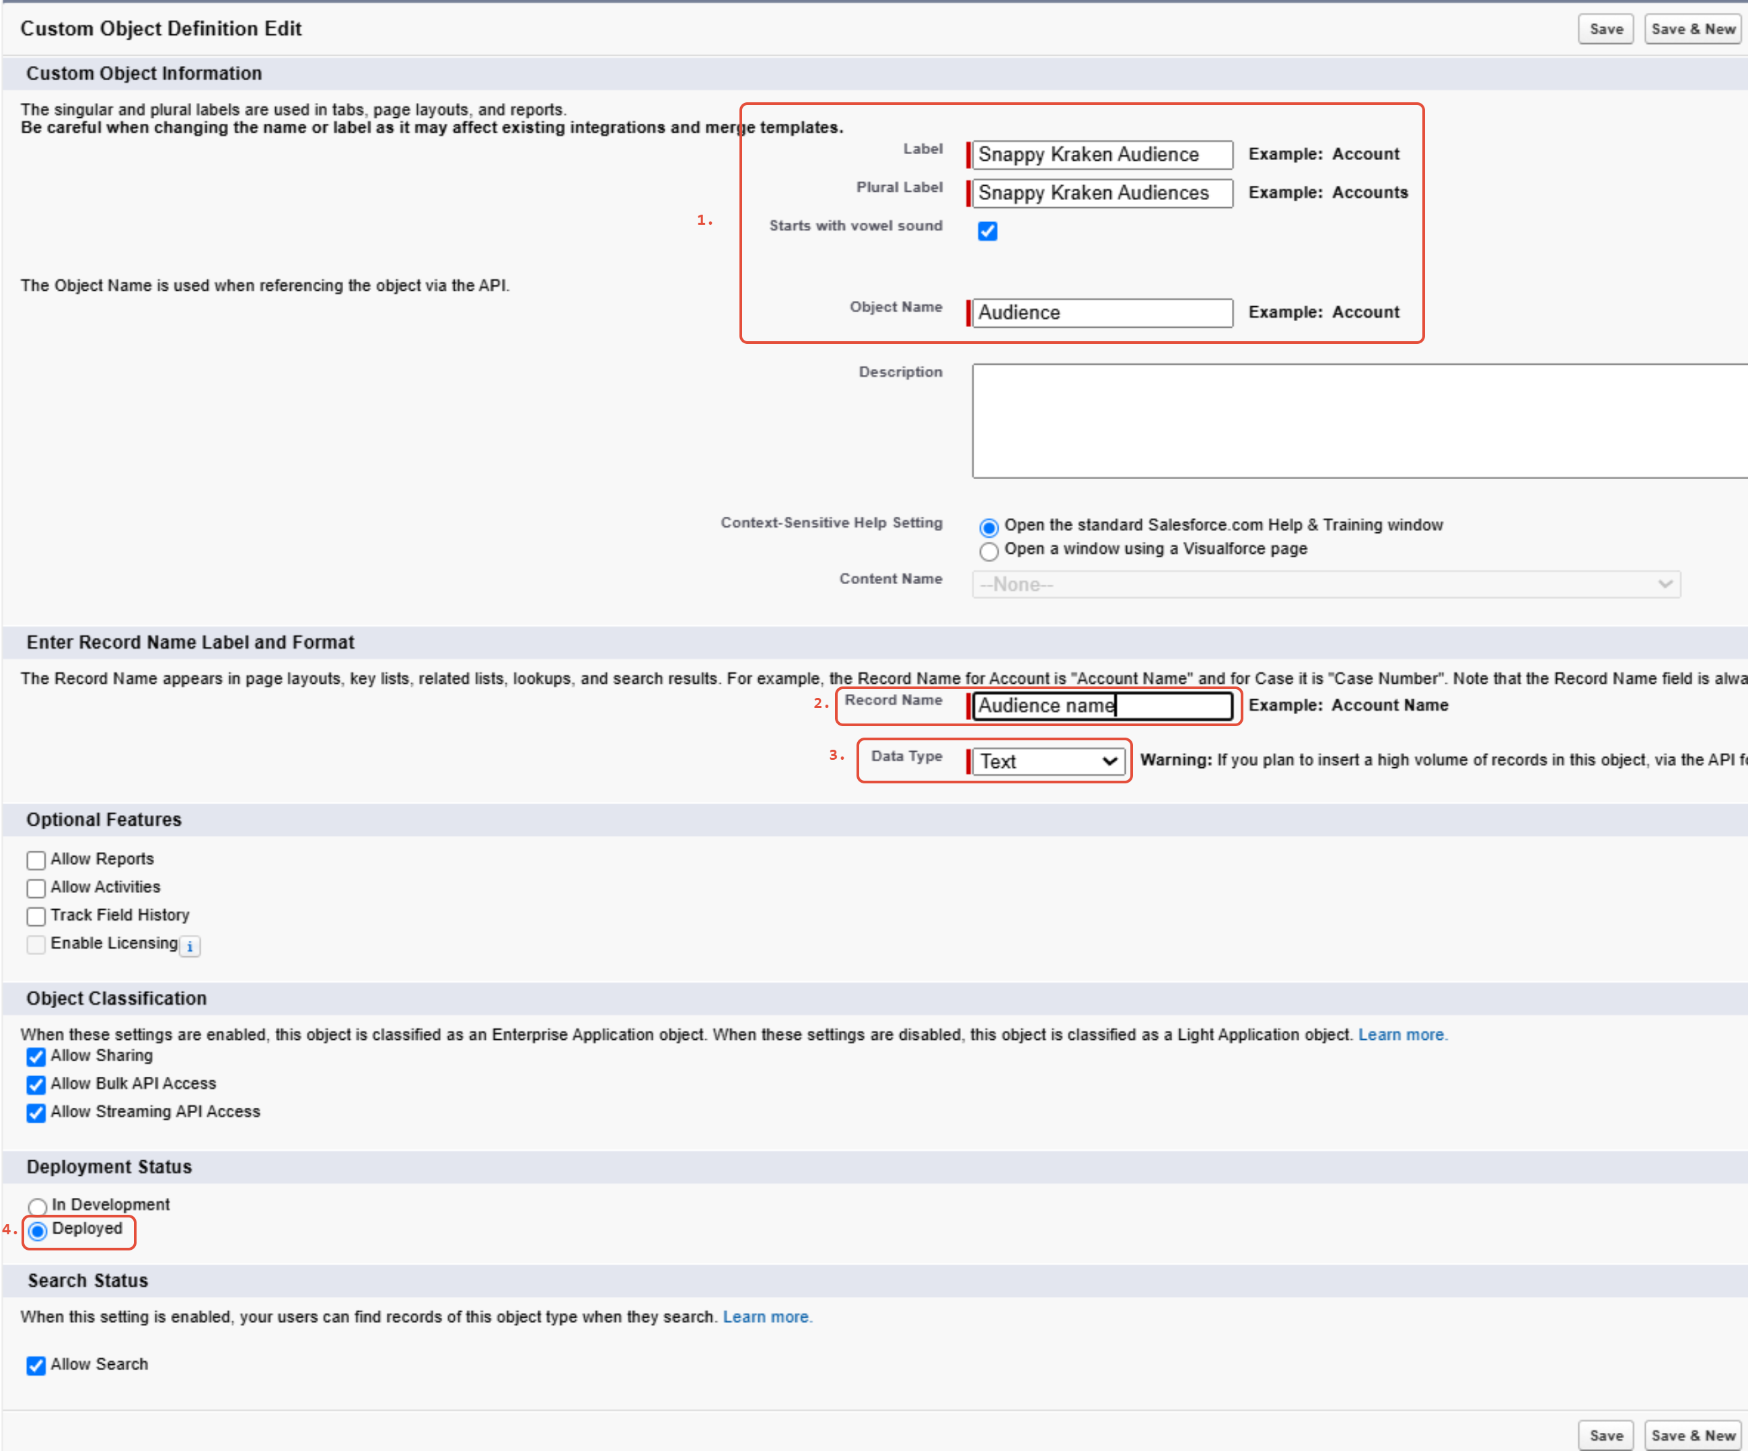Toggle Starts with vowel sound checkbox
This screenshot has width=1748, height=1451.
(x=987, y=231)
